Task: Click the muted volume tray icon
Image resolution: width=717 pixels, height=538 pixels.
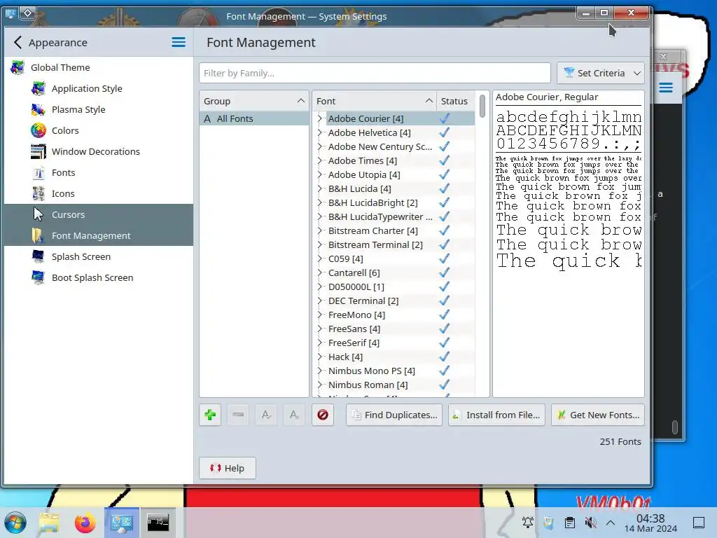Action: tap(590, 523)
